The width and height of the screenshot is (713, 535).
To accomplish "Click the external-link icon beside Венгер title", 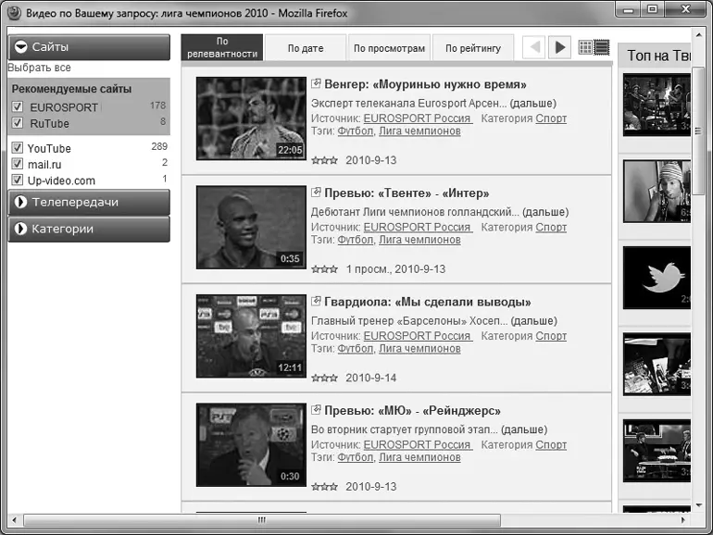I will point(316,83).
